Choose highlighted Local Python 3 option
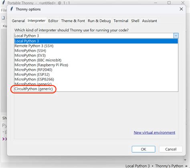 coord(96,41)
